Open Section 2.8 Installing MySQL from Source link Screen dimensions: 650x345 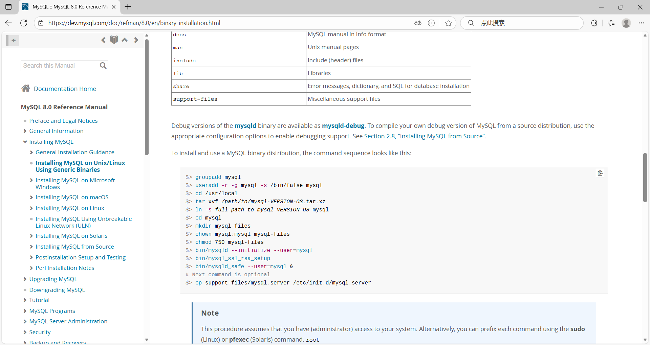tap(424, 136)
